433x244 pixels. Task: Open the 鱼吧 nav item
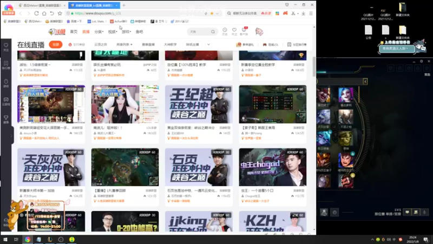140,32
